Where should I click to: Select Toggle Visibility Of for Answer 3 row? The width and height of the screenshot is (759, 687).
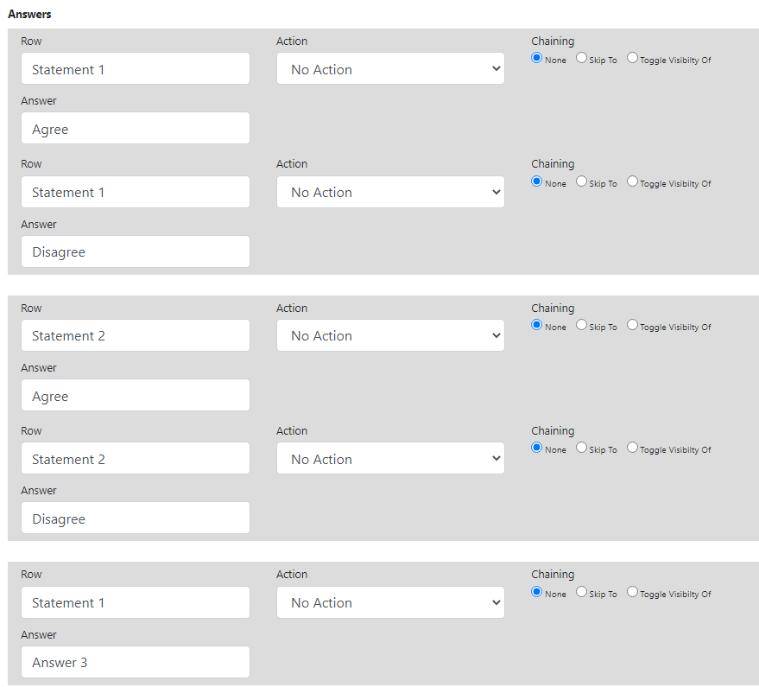632,592
